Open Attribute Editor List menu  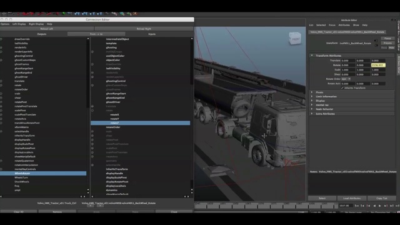pyautogui.click(x=311, y=25)
